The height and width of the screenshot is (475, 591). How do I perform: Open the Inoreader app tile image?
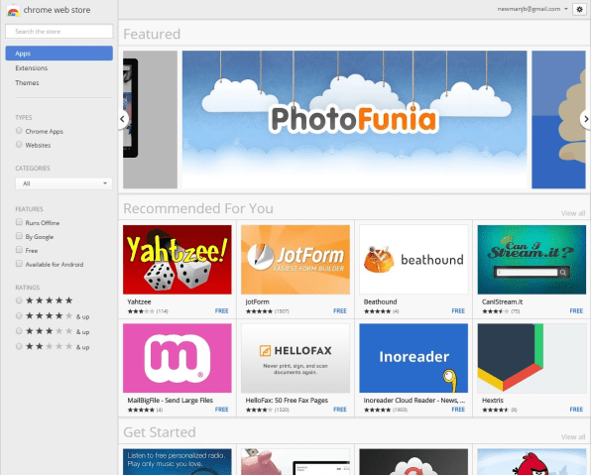point(414,358)
